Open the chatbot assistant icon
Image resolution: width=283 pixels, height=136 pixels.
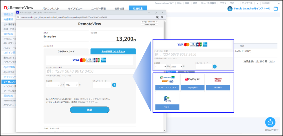coord(270,122)
